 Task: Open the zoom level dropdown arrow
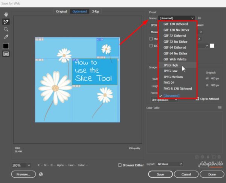(x=29, y=165)
